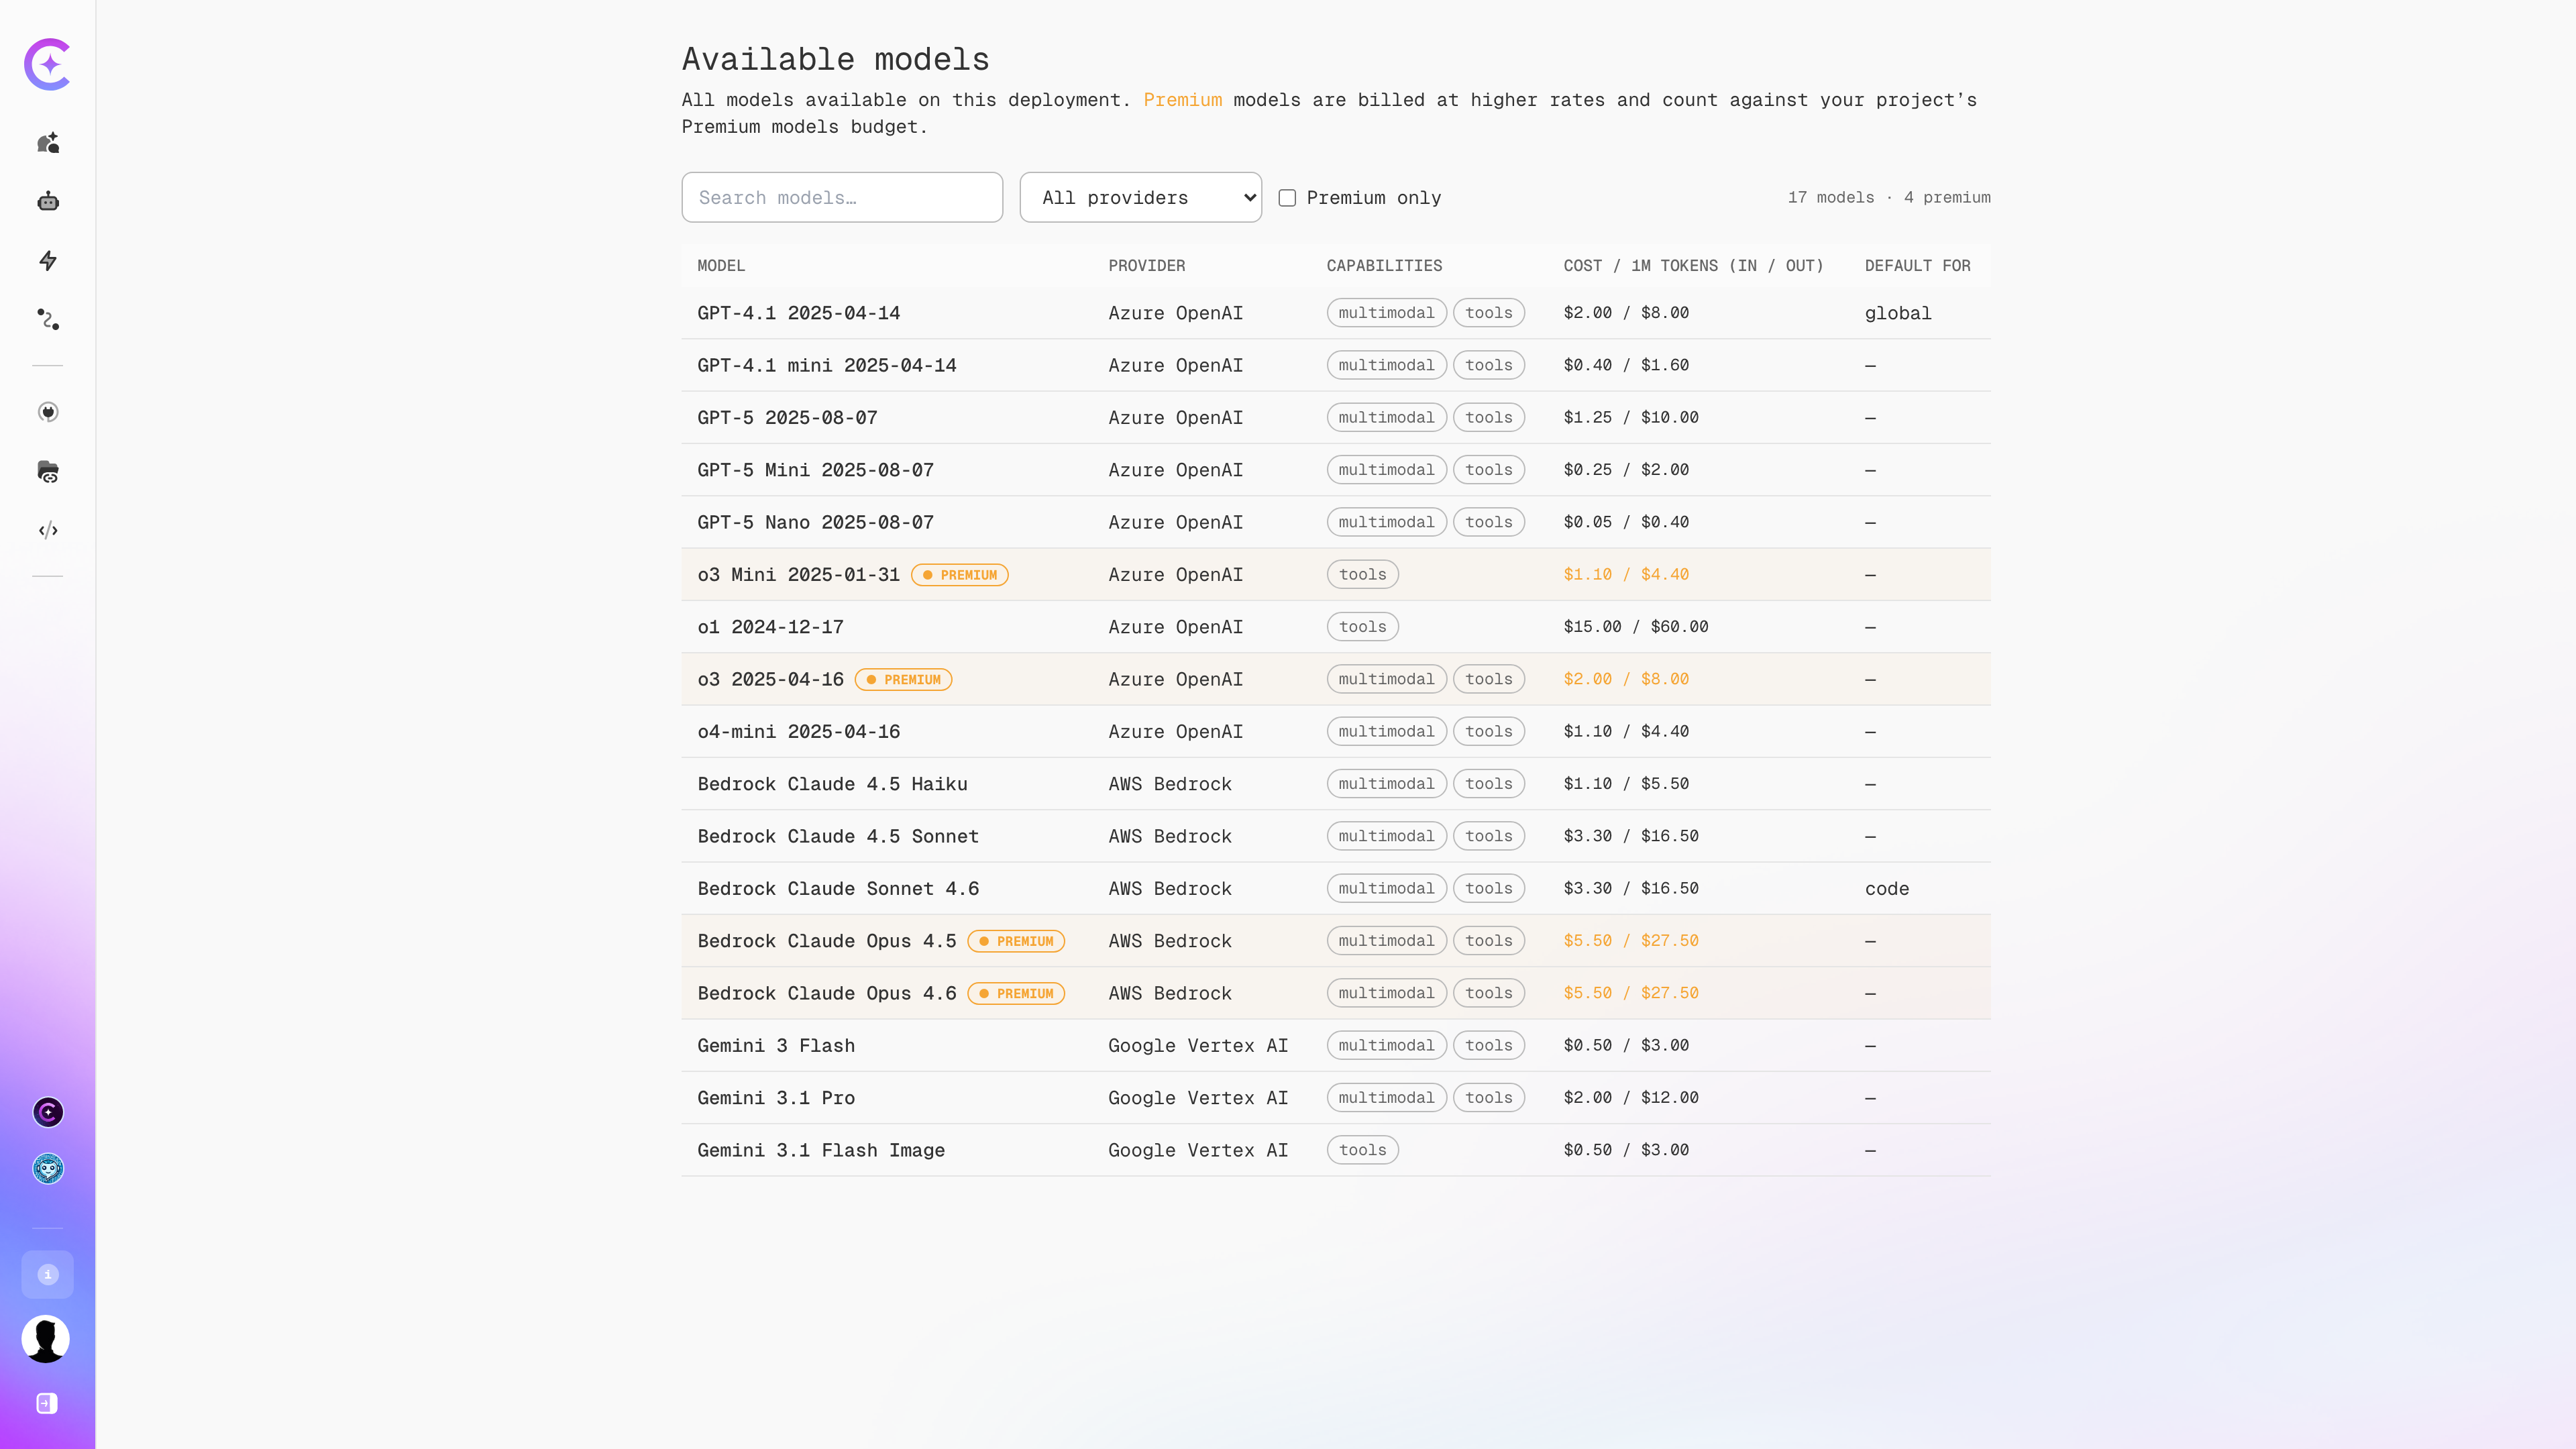Click the code default on Claude Sonnet 4.6
Viewport: 2576px width, 1449px height.
tap(1887, 889)
